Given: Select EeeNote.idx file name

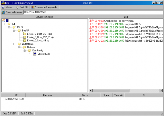Looking at the screenshot, I should pyautogui.click(x=44, y=54).
